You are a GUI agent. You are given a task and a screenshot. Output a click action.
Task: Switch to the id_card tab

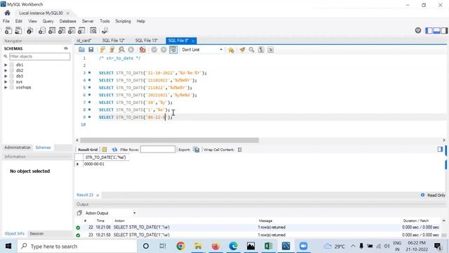[x=84, y=41]
